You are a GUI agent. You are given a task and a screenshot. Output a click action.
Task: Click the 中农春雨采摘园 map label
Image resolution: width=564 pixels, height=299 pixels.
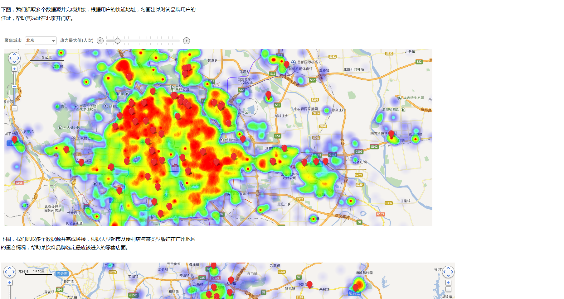coord(306,109)
